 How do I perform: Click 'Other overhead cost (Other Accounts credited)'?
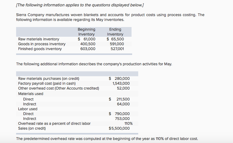[x=59, y=88]
